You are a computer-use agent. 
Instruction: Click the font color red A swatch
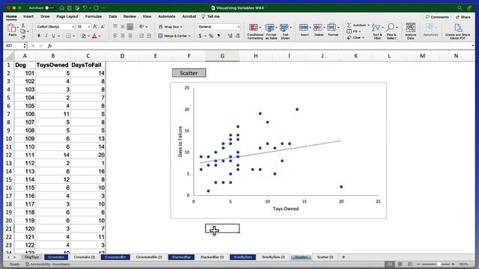click(94, 36)
